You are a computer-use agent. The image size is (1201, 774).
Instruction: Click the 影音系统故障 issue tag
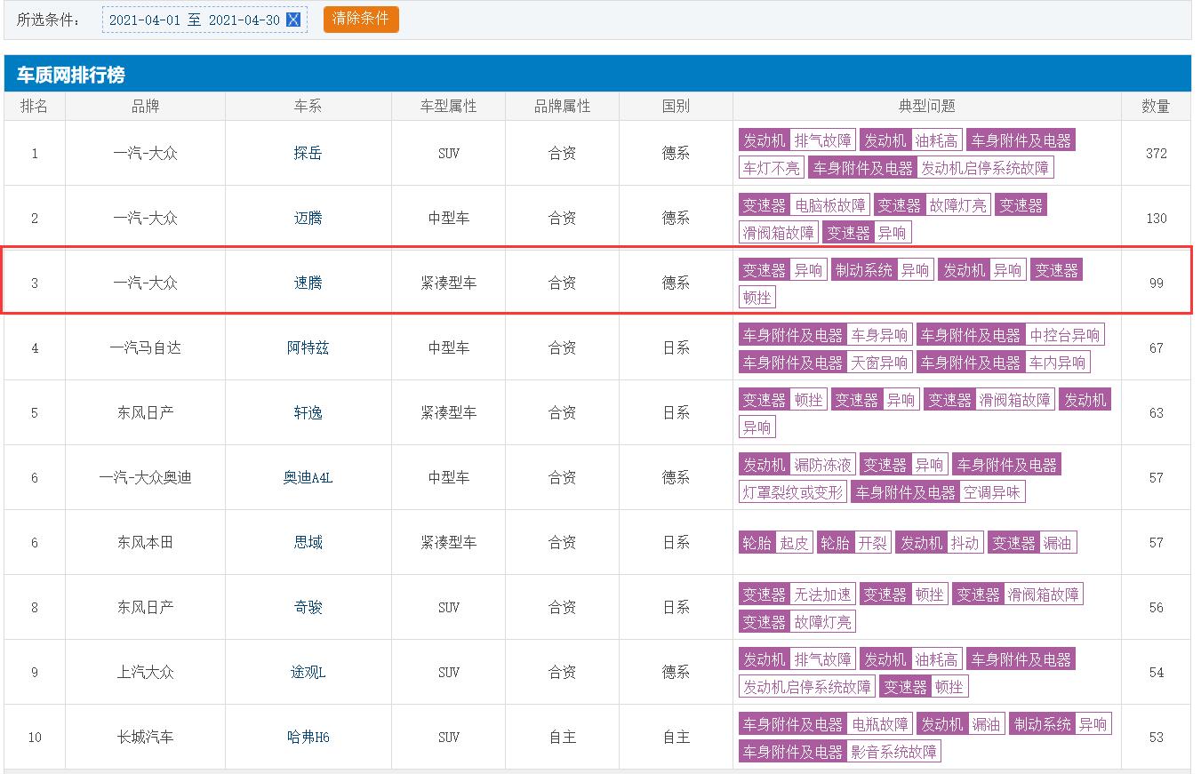(893, 752)
